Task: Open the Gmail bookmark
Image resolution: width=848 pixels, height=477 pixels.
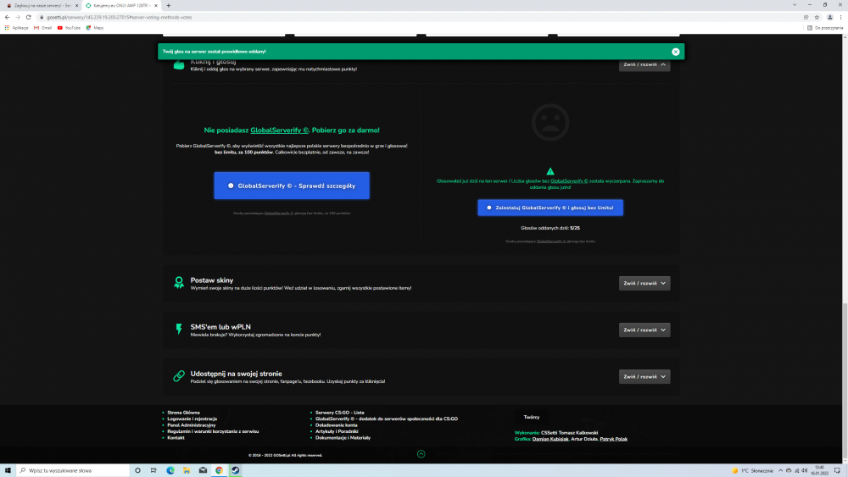Action: [x=42, y=28]
